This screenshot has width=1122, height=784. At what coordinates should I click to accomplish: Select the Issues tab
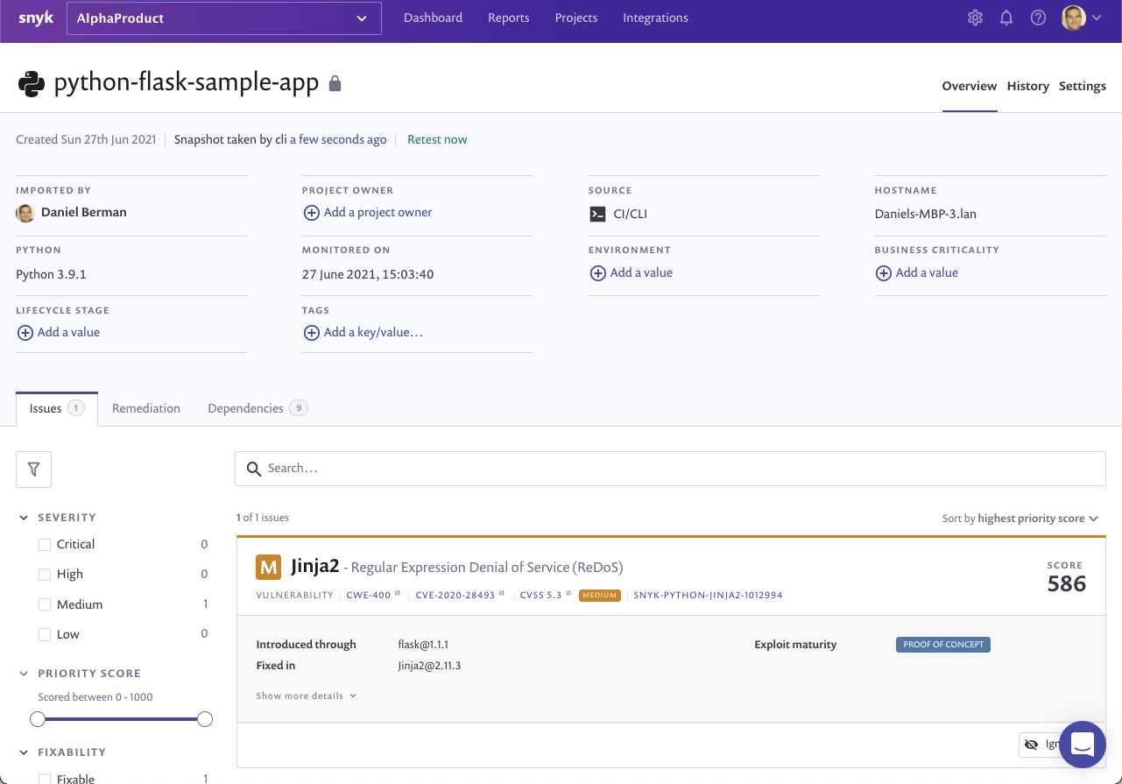[57, 408]
